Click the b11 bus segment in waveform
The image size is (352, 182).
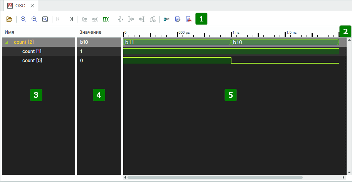point(177,42)
